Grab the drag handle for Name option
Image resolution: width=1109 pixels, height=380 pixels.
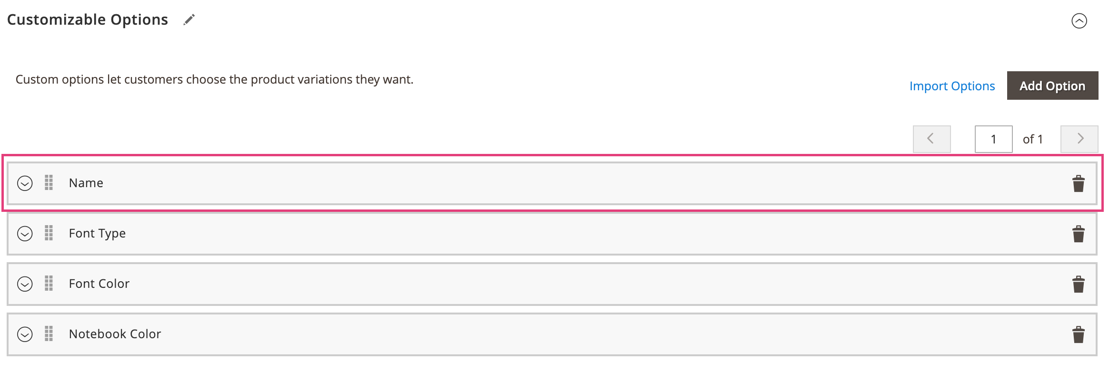[x=49, y=183]
